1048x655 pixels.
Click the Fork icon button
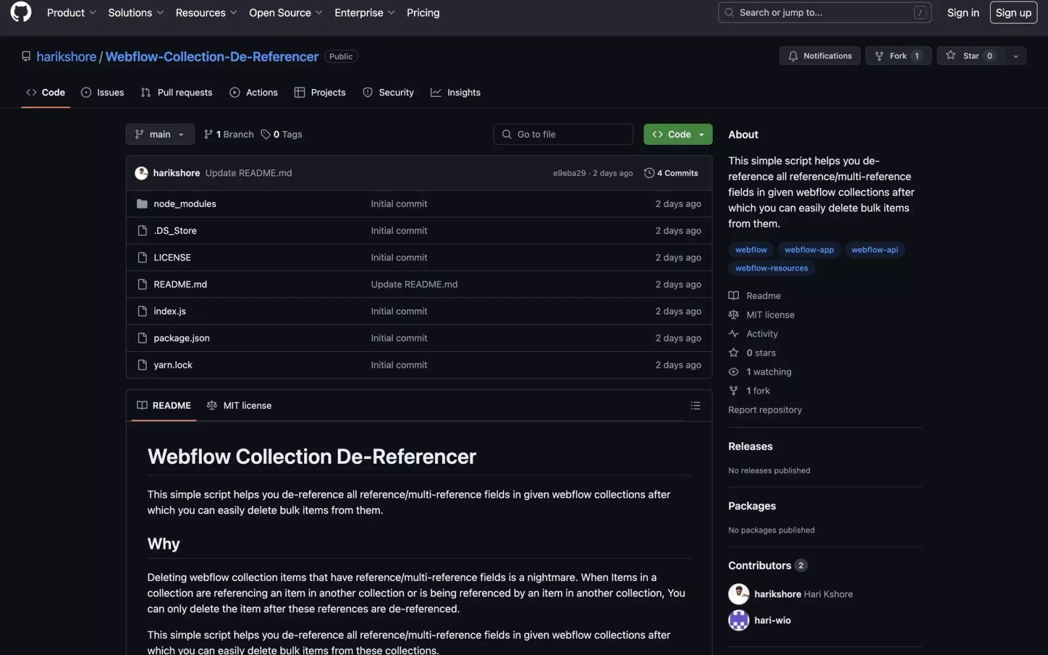click(879, 56)
